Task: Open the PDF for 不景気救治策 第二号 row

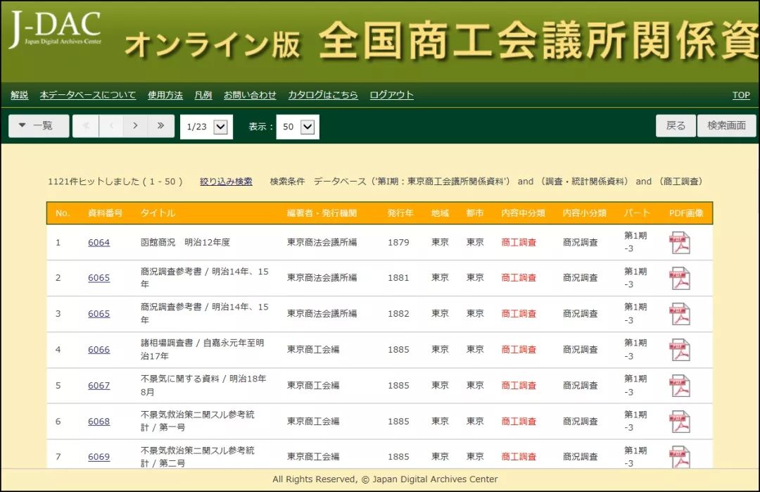Action: (x=680, y=456)
